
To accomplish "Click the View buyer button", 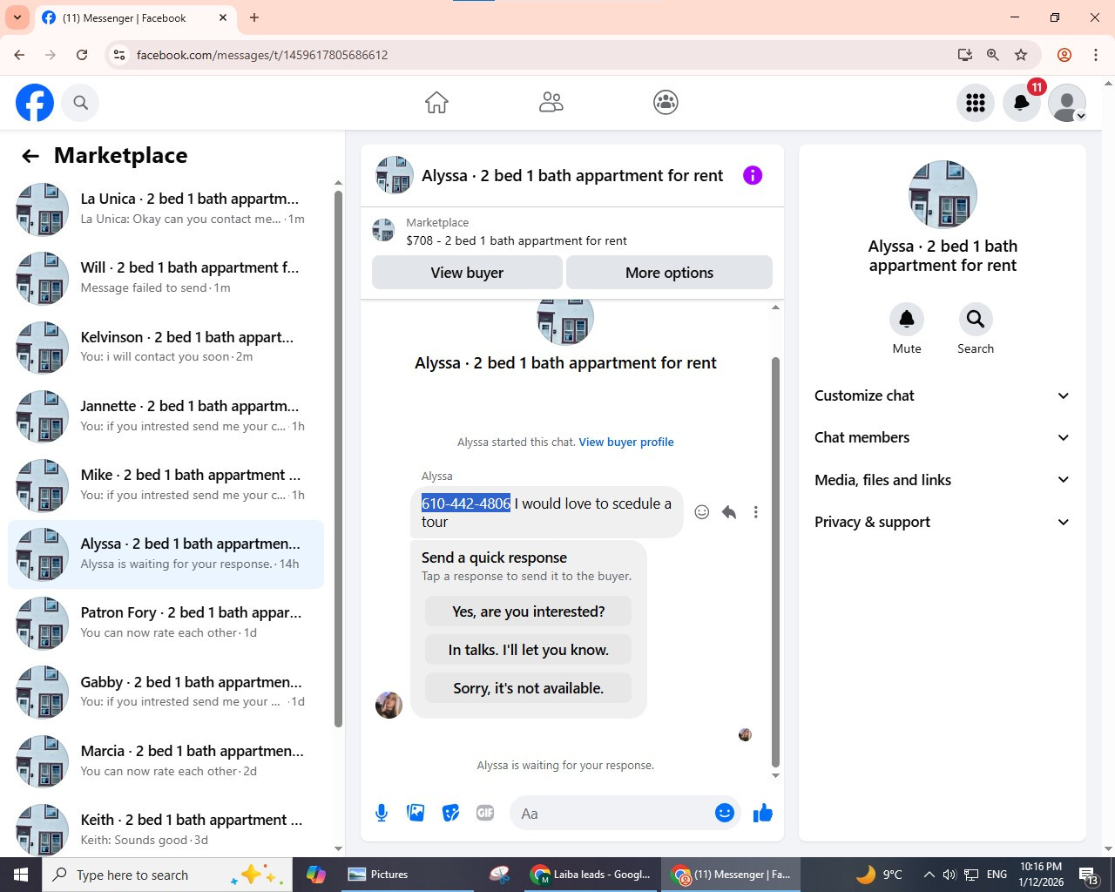I will point(467,273).
